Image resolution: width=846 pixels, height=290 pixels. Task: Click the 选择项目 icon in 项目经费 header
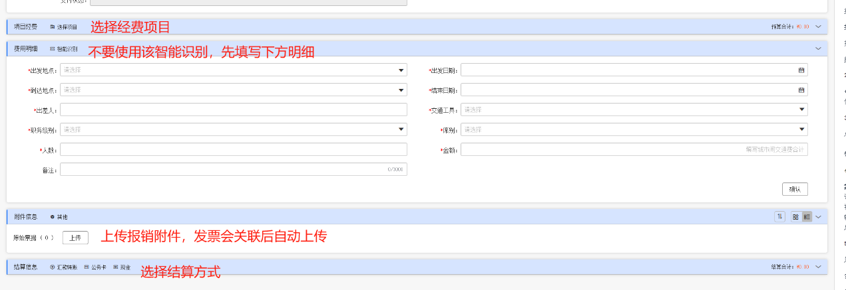click(x=53, y=27)
